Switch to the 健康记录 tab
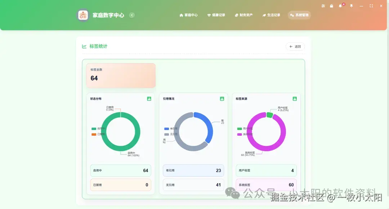 coord(216,15)
